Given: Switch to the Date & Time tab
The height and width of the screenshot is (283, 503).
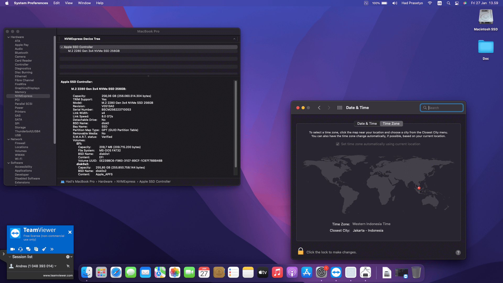Looking at the screenshot, I should [367, 124].
